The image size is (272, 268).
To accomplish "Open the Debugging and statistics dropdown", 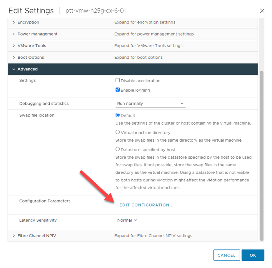I will click(151, 104).
